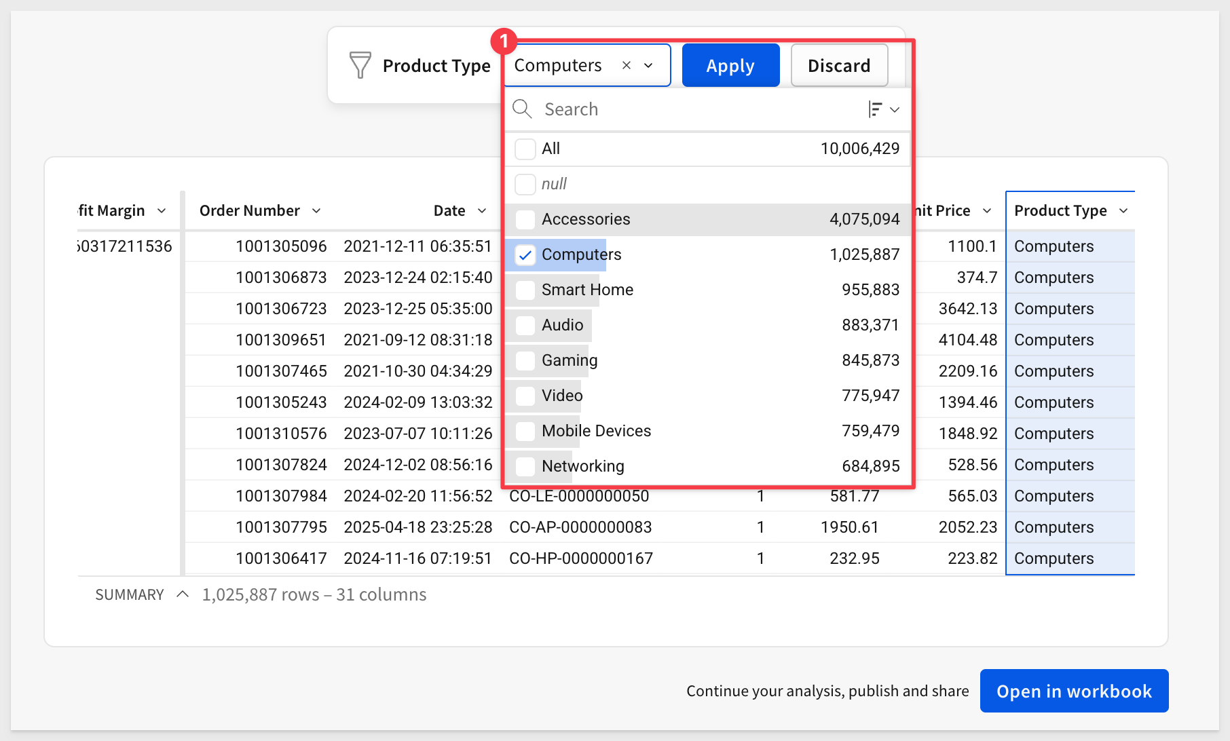1230x741 pixels.
Task: Select the 1,025,887 rows summary text
Action: pos(314,594)
